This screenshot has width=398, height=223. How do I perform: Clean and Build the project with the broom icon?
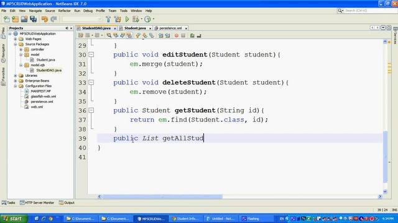point(118,19)
